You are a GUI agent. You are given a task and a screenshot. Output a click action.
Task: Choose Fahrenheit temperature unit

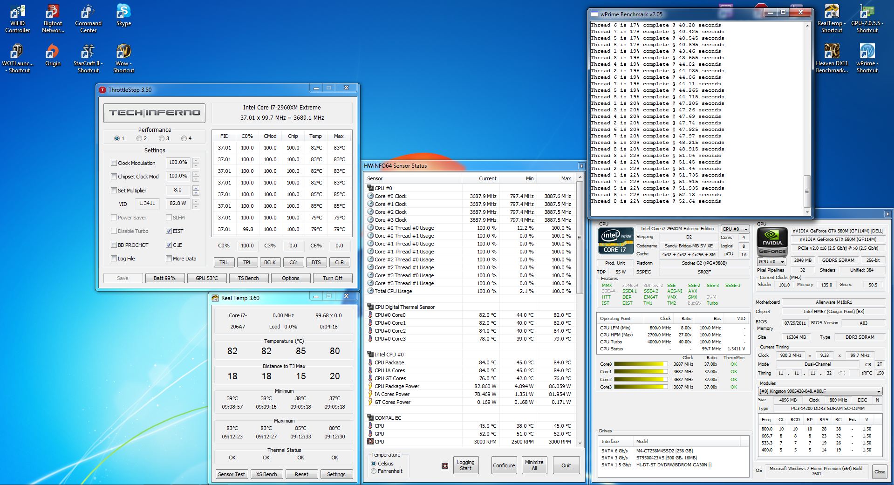coord(374,471)
